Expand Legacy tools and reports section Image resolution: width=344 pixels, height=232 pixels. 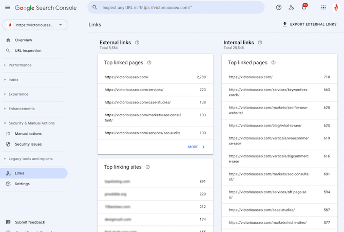(x=29, y=159)
